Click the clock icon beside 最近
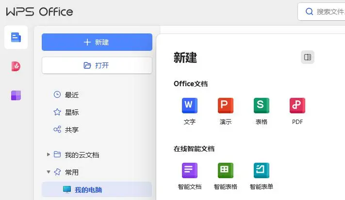345x200 pixels. point(57,94)
